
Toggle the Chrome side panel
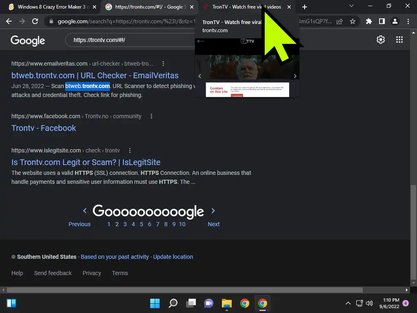click(x=382, y=21)
